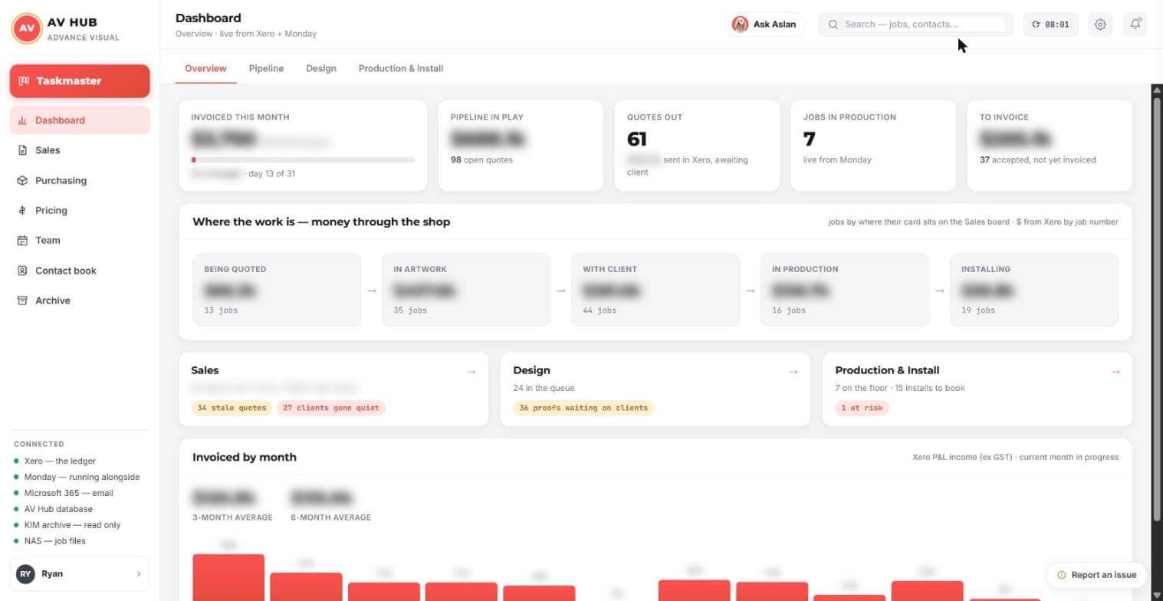This screenshot has height=601, width=1163.
Task: Click the refresh 08:01 button
Action: point(1050,25)
